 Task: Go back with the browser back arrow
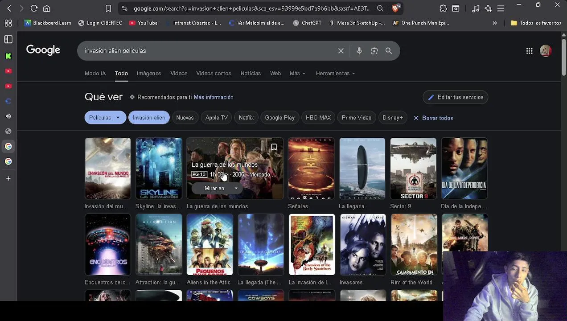[x=9, y=8]
